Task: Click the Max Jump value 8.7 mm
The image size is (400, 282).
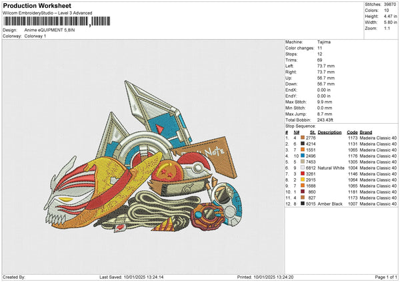Action: pyautogui.click(x=325, y=114)
